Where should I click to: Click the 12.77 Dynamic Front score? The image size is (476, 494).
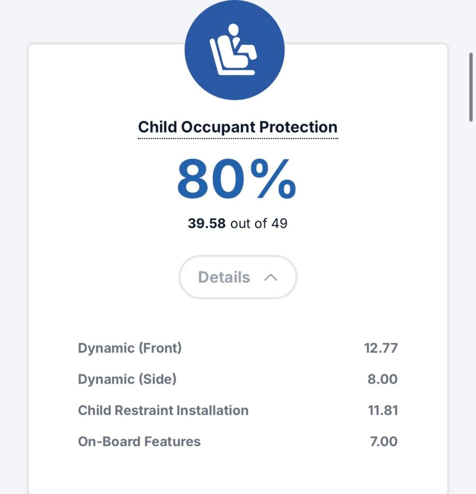[381, 348]
